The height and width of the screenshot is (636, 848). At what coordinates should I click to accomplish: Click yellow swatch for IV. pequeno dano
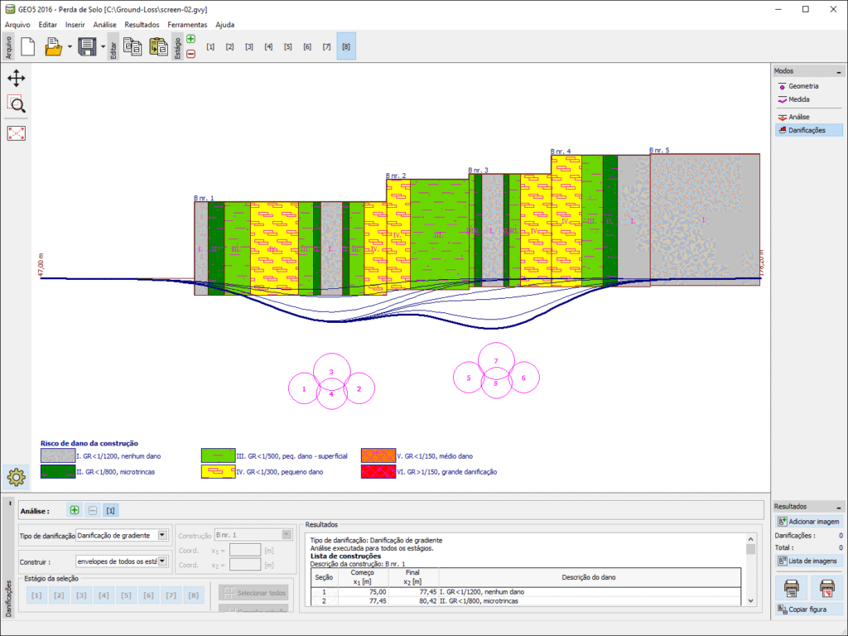pyautogui.click(x=218, y=471)
